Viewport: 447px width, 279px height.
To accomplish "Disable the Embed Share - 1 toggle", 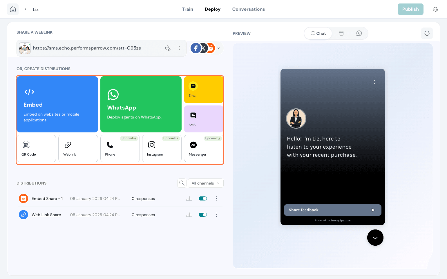I will click(203, 198).
